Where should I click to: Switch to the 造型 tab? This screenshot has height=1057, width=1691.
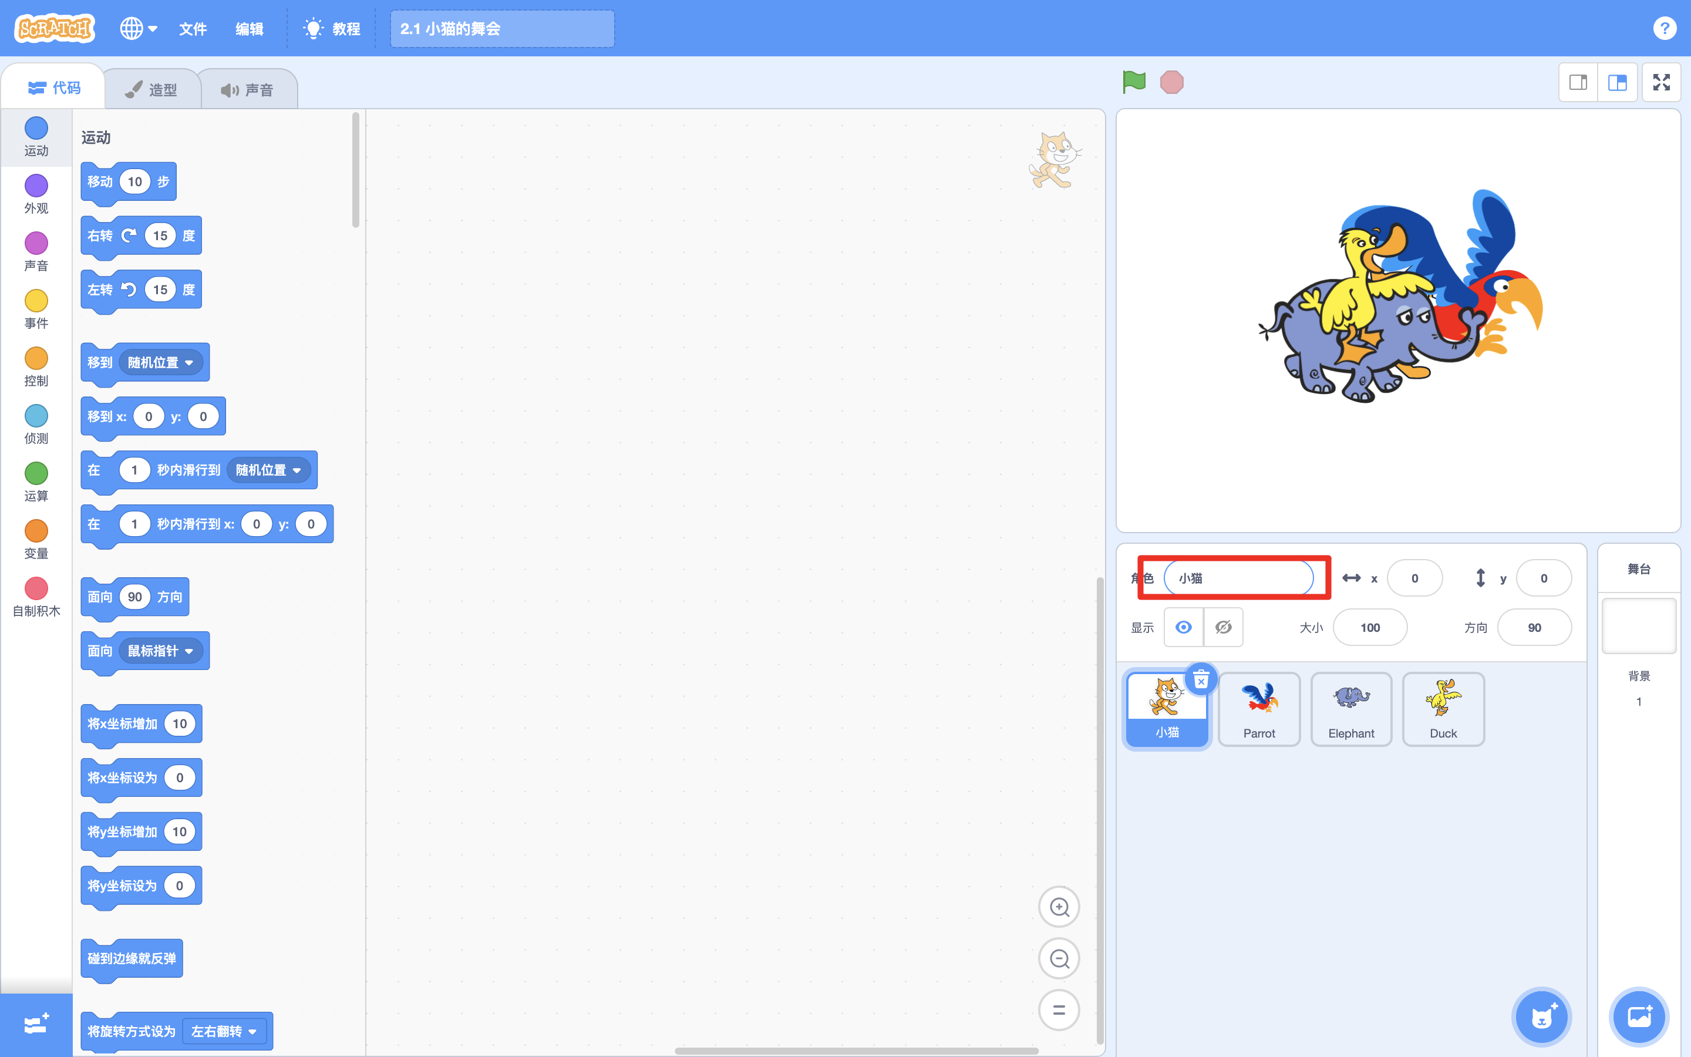pyautogui.click(x=152, y=89)
